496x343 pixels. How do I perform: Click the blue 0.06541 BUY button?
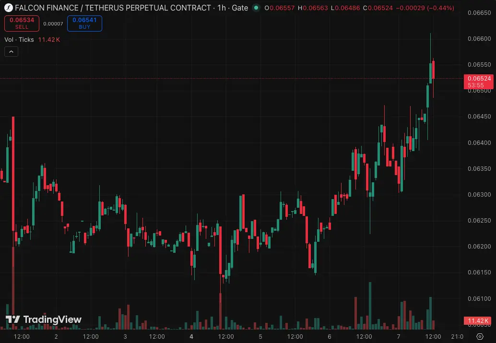(84, 24)
